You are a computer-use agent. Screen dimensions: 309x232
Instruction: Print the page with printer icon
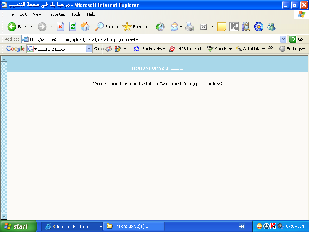point(189,27)
